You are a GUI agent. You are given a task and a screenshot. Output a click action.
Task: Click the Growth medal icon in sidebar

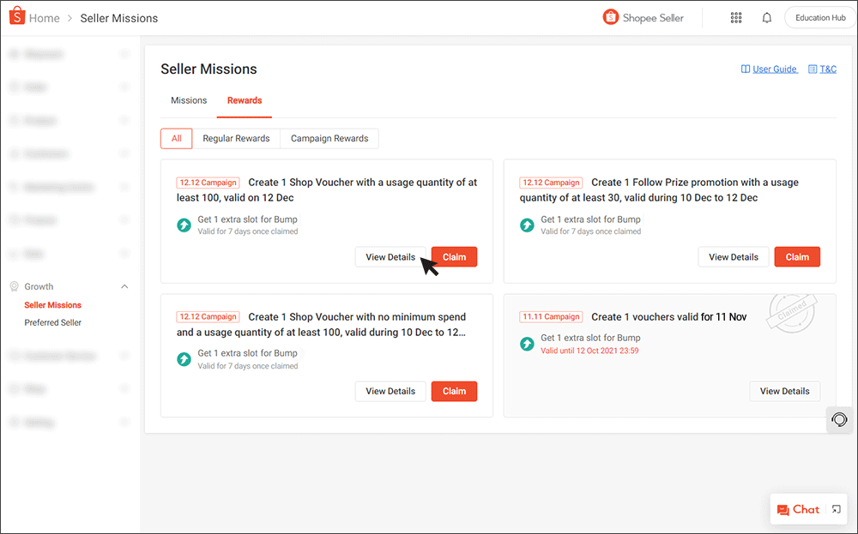[15, 286]
